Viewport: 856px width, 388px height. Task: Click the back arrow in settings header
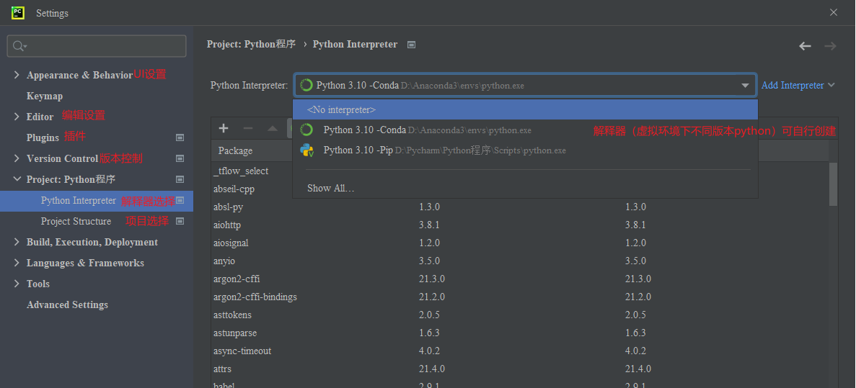[805, 46]
